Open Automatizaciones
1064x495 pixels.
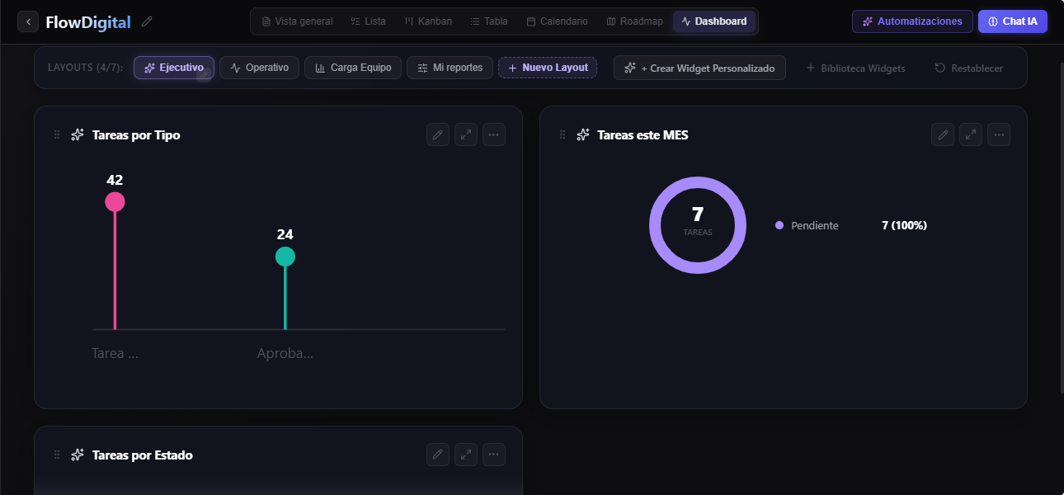(x=912, y=21)
